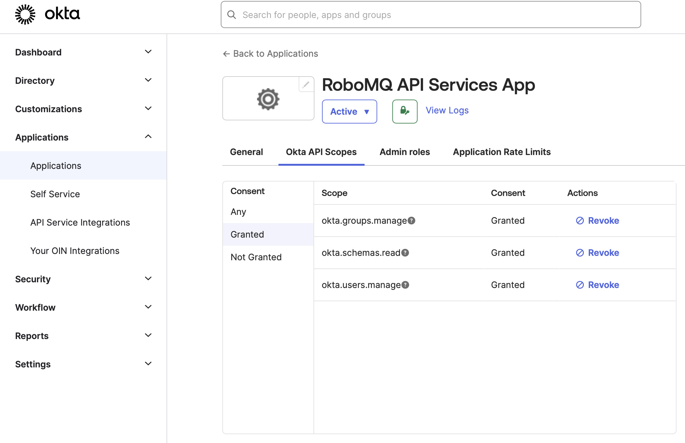Revoke the okta.users.manage scope
This screenshot has height=443, width=685.
point(597,285)
